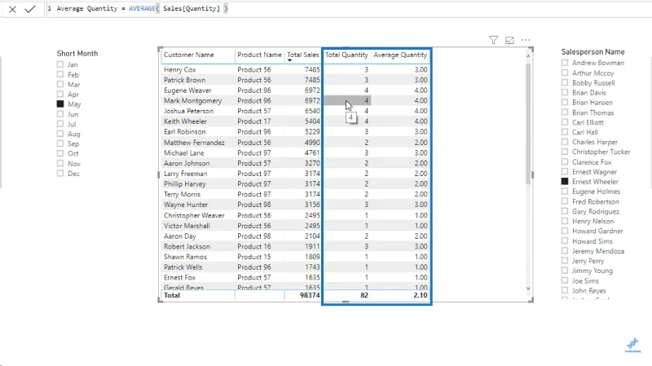Cancel the formula edit with X icon
The height and width of the screenshot is (366, 652).
click(x=12, y=9)
